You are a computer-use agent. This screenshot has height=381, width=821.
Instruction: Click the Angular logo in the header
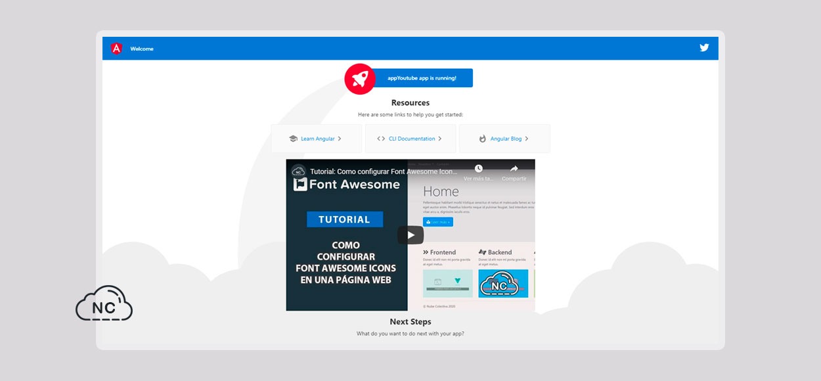coord(116,49)
